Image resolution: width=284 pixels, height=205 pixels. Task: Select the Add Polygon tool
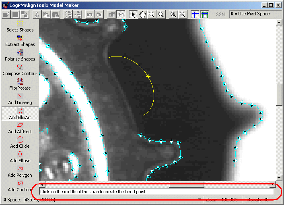coord(20,171)
